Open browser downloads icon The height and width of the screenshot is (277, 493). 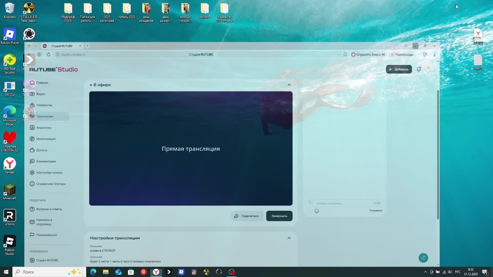434,55
